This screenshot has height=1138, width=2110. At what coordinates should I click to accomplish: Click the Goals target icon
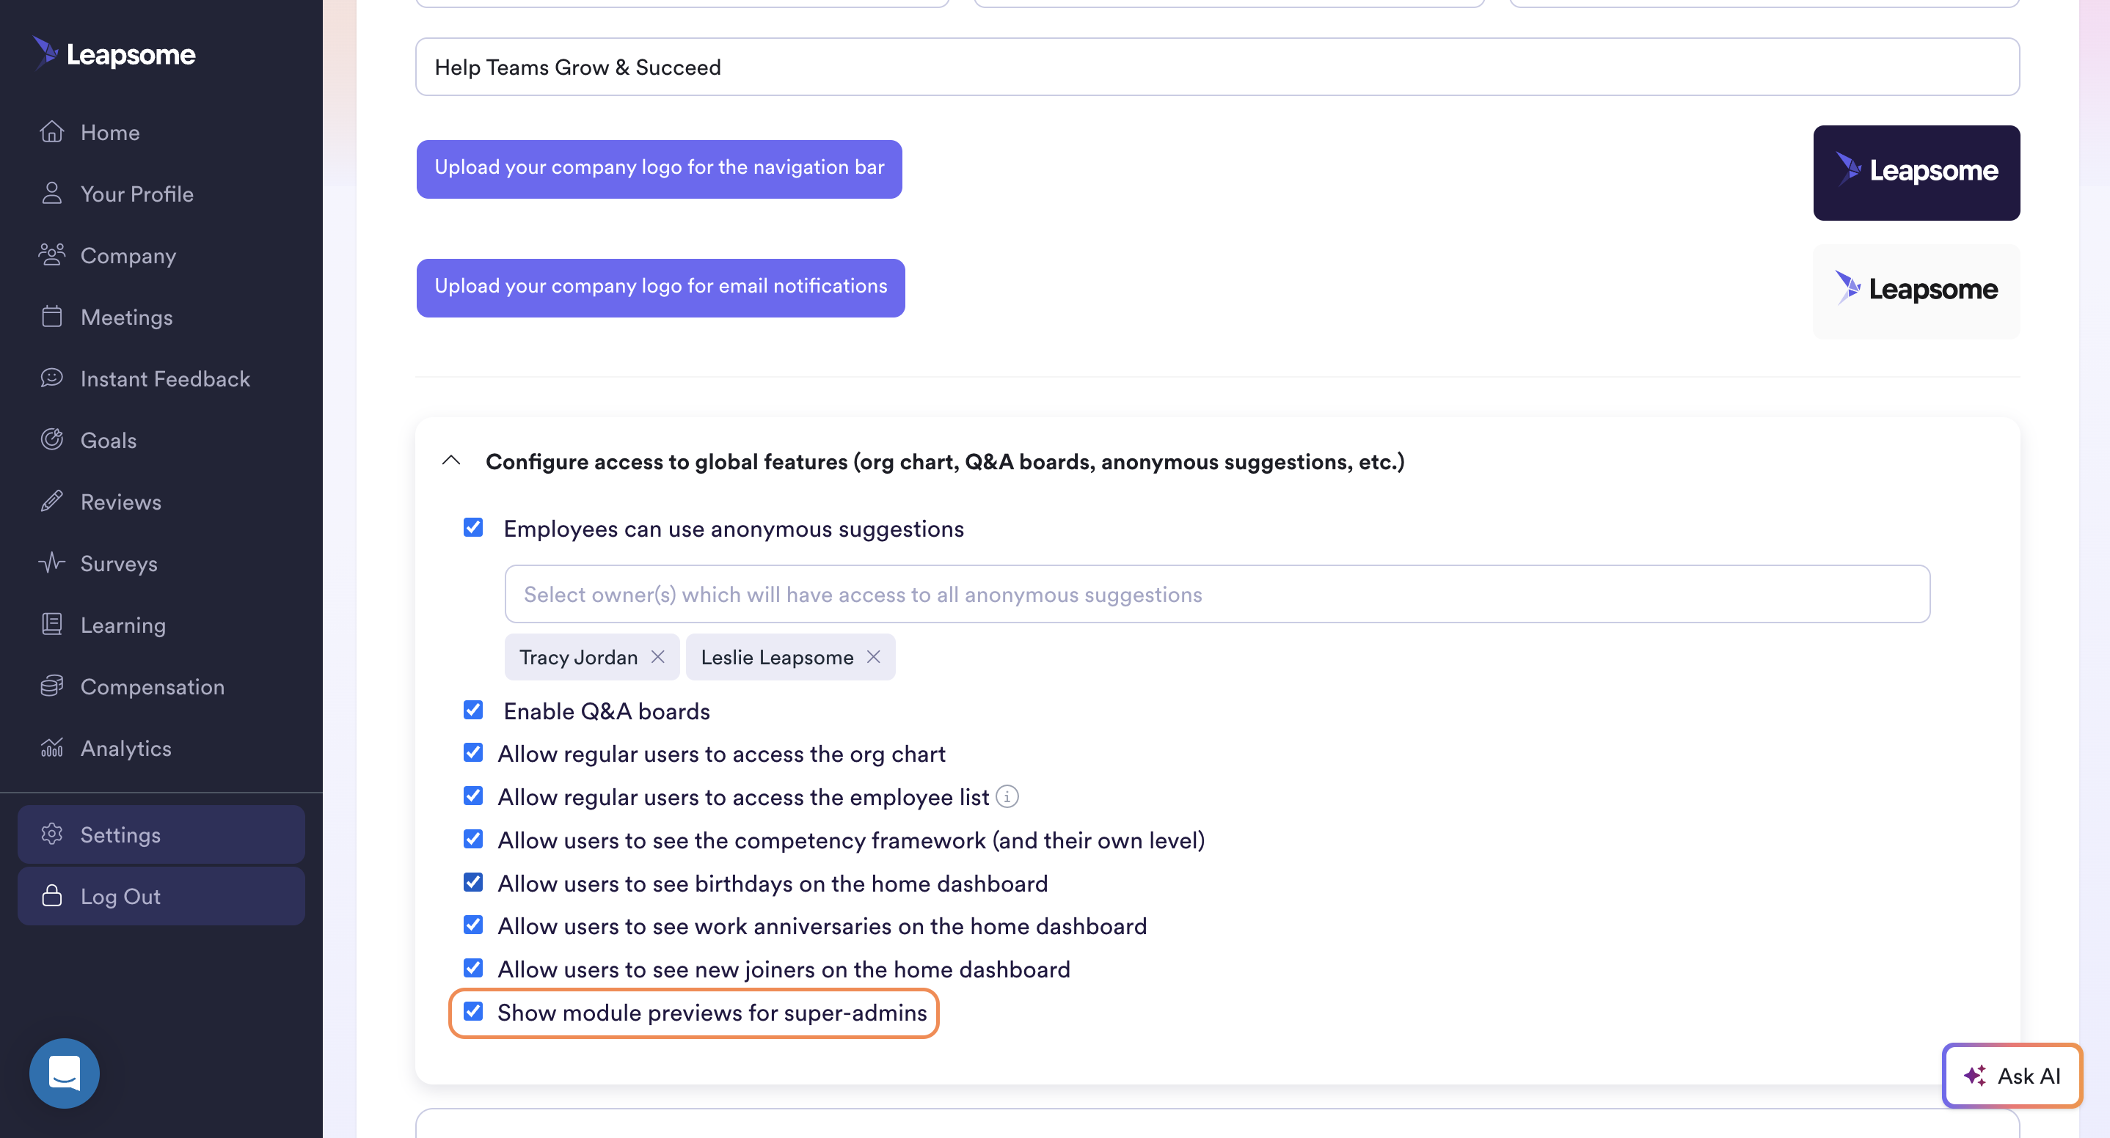(x=51, y=440)
